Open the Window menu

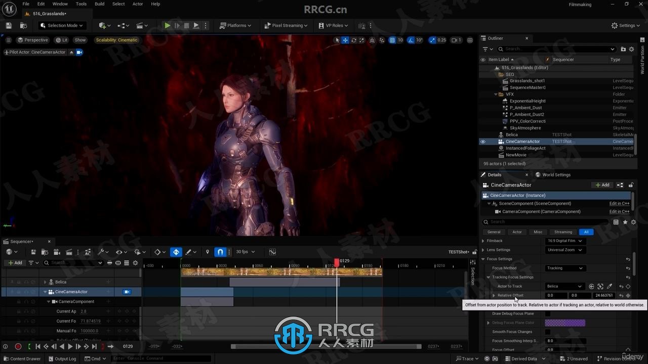point(60,4)
